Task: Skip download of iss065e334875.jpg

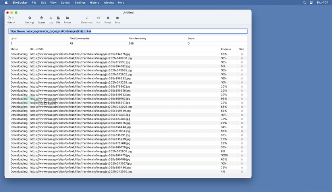Action: click(242, 54)
